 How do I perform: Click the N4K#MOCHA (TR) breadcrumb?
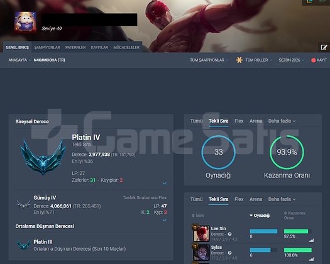tap(49, 60)
